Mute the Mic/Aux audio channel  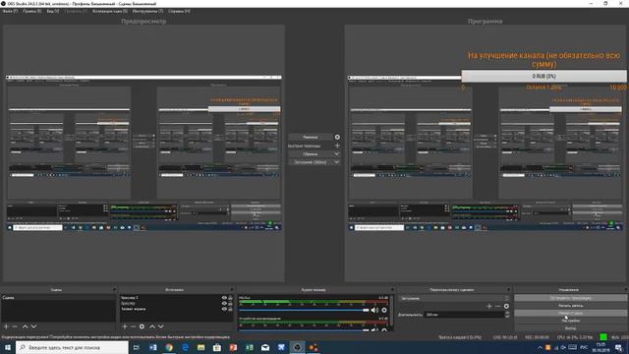pyautogui.click(x=374, y=310)
